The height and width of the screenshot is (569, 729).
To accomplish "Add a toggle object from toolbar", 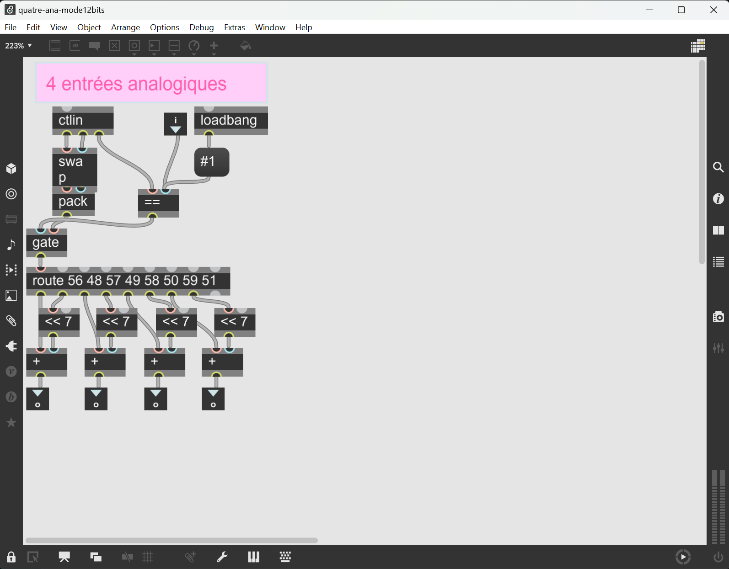I will [114, 46].
